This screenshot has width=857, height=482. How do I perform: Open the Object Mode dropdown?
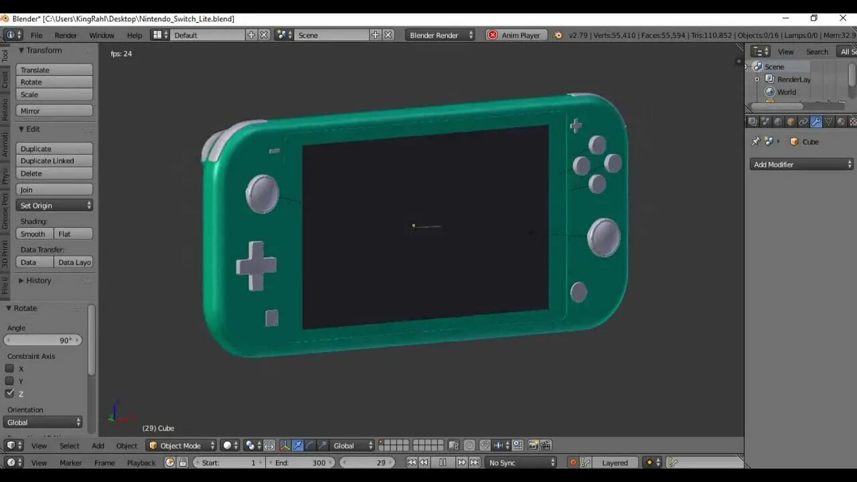(x=181, y=445)
